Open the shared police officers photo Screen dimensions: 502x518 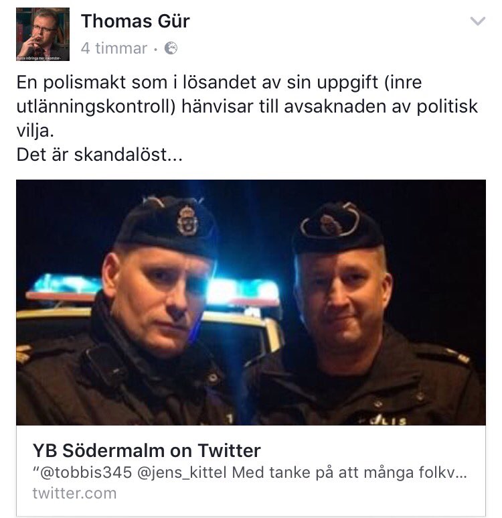click(251, 302)
